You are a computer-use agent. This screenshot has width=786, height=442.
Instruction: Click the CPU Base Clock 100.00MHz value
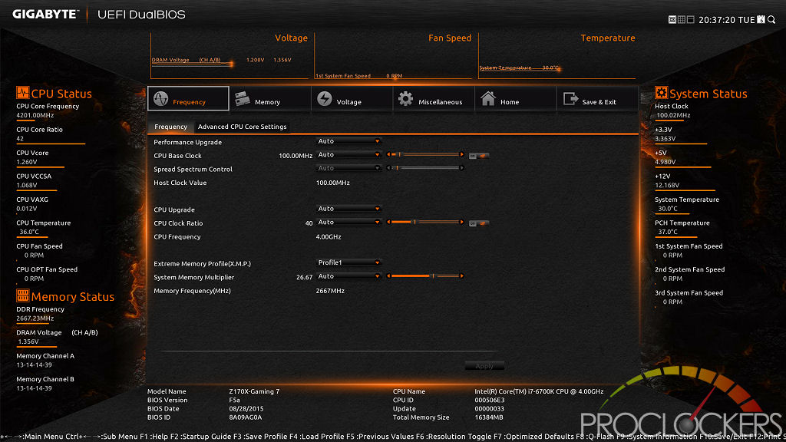click(x=296, y=156)
